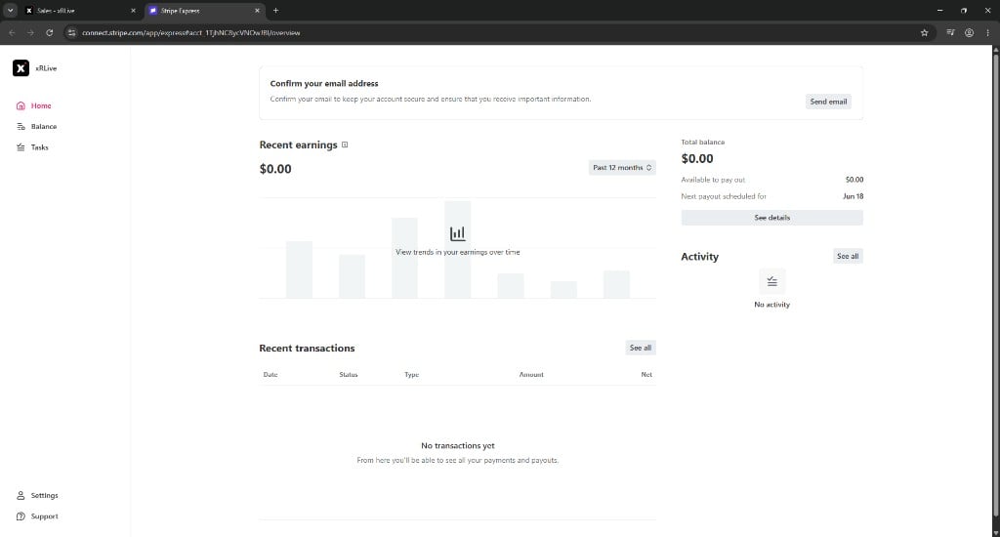
Task: Click the address bar URL
Action: pyautogui.click(x=190, y=32)
